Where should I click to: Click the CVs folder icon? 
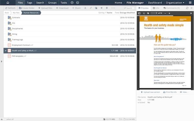point(9,23)
